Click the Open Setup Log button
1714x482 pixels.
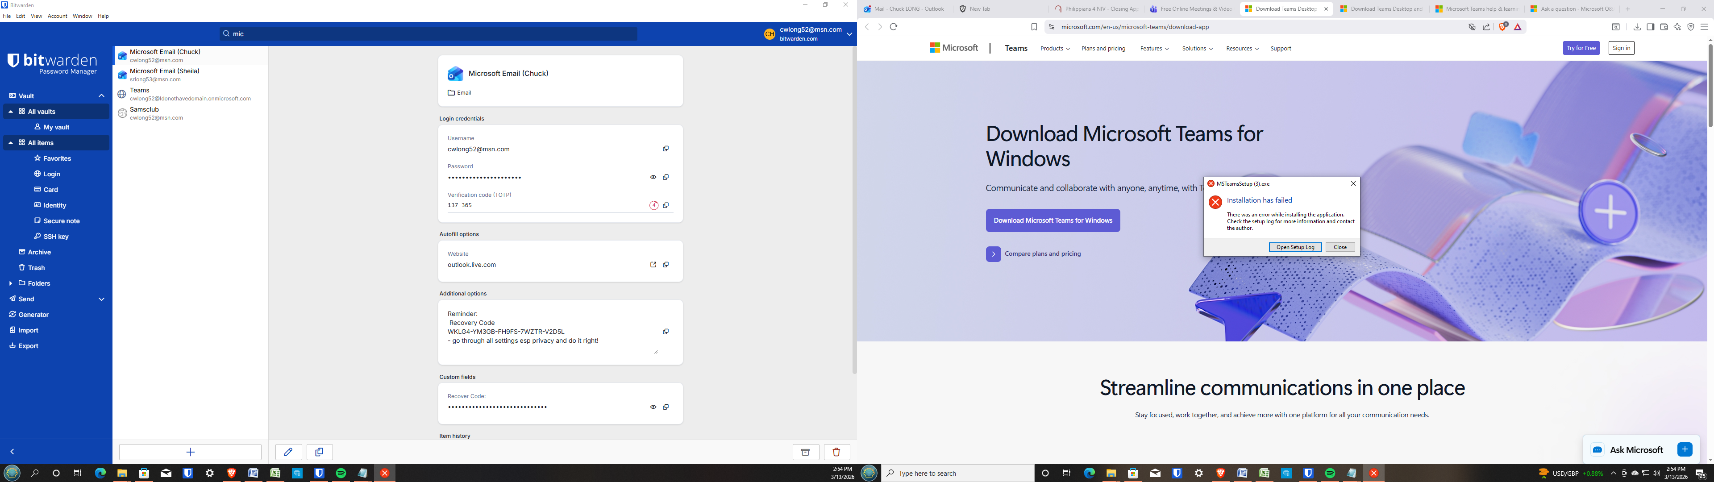coord(1295,247)
